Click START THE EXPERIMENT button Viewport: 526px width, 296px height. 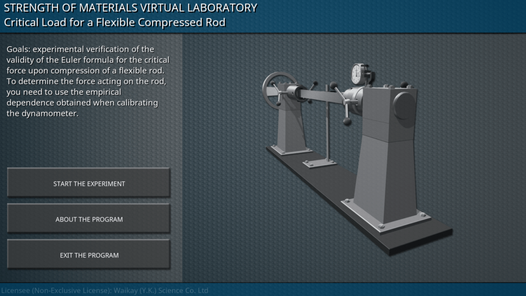coord(89,183)
